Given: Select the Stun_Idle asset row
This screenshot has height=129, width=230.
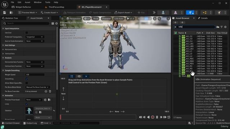Looking at the screenshot, I should (186, 76).
